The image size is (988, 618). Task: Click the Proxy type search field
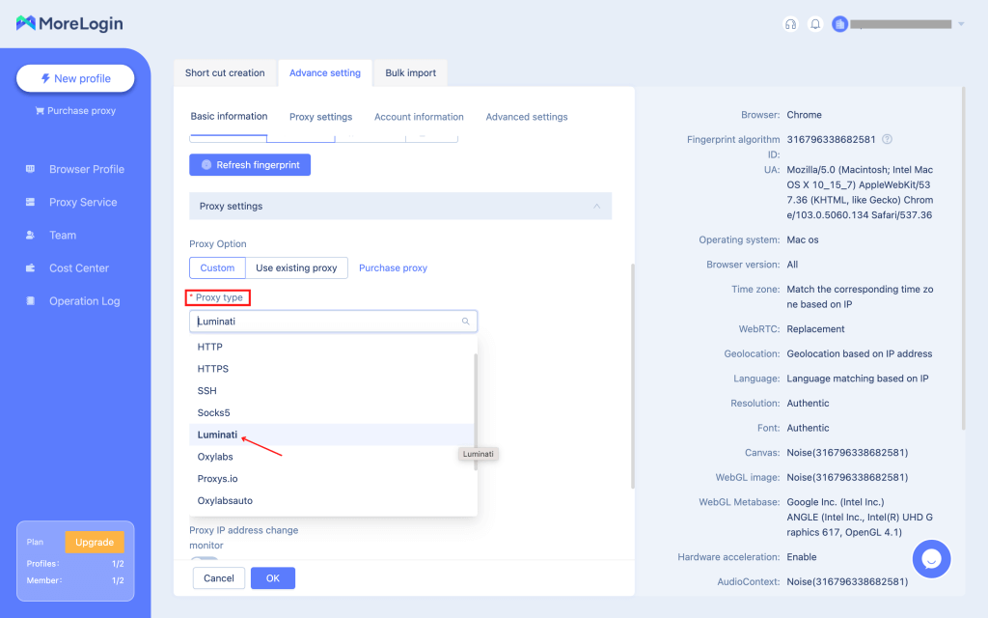click(x=333, y=321)
